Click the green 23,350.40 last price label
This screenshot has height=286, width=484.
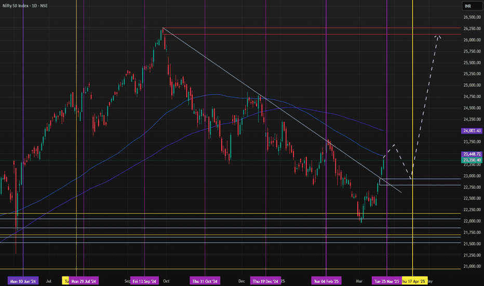(472, 160)
